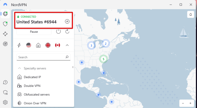This screenshot has height=108, width=197.
Task: Collapse the quick connect shortcuts chevron
Action: click(x=67, y=45)
